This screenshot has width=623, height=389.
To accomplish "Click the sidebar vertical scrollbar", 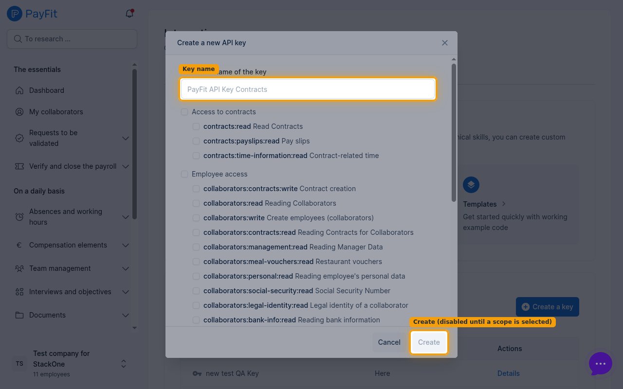I will point(135,143).
